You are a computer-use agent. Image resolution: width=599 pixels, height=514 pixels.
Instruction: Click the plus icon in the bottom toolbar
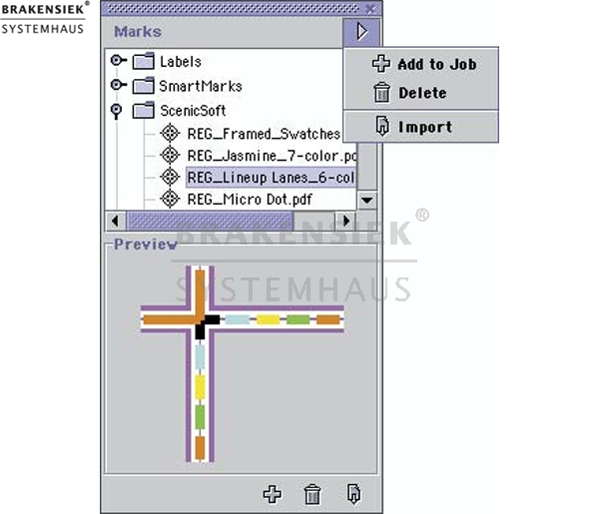pos(273,494)
